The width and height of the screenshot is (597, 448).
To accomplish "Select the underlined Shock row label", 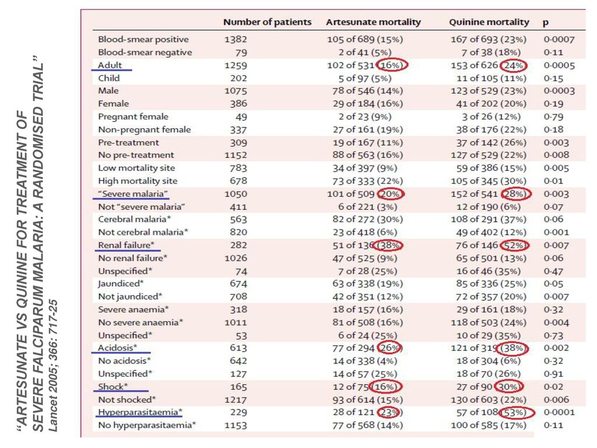I will [113, 387].
